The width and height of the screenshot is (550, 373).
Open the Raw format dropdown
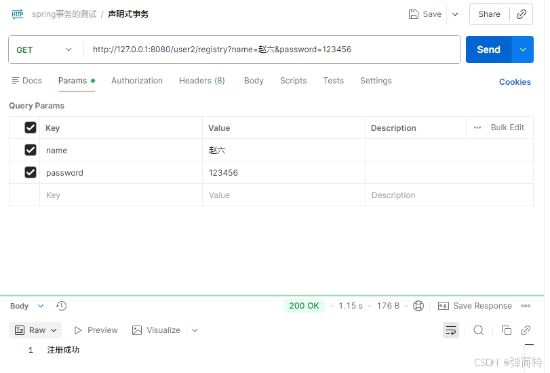coord(35,330)
